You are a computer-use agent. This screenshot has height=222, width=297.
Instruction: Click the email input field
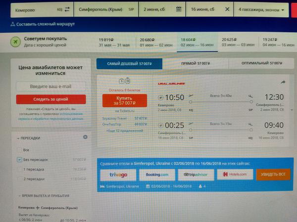click(51, 87)
